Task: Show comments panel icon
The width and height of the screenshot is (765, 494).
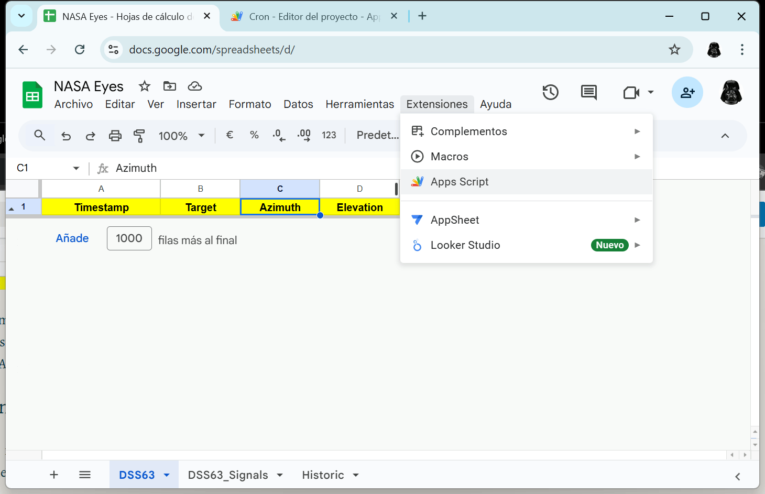Action: pyautogui.click(x=589, y=93)
